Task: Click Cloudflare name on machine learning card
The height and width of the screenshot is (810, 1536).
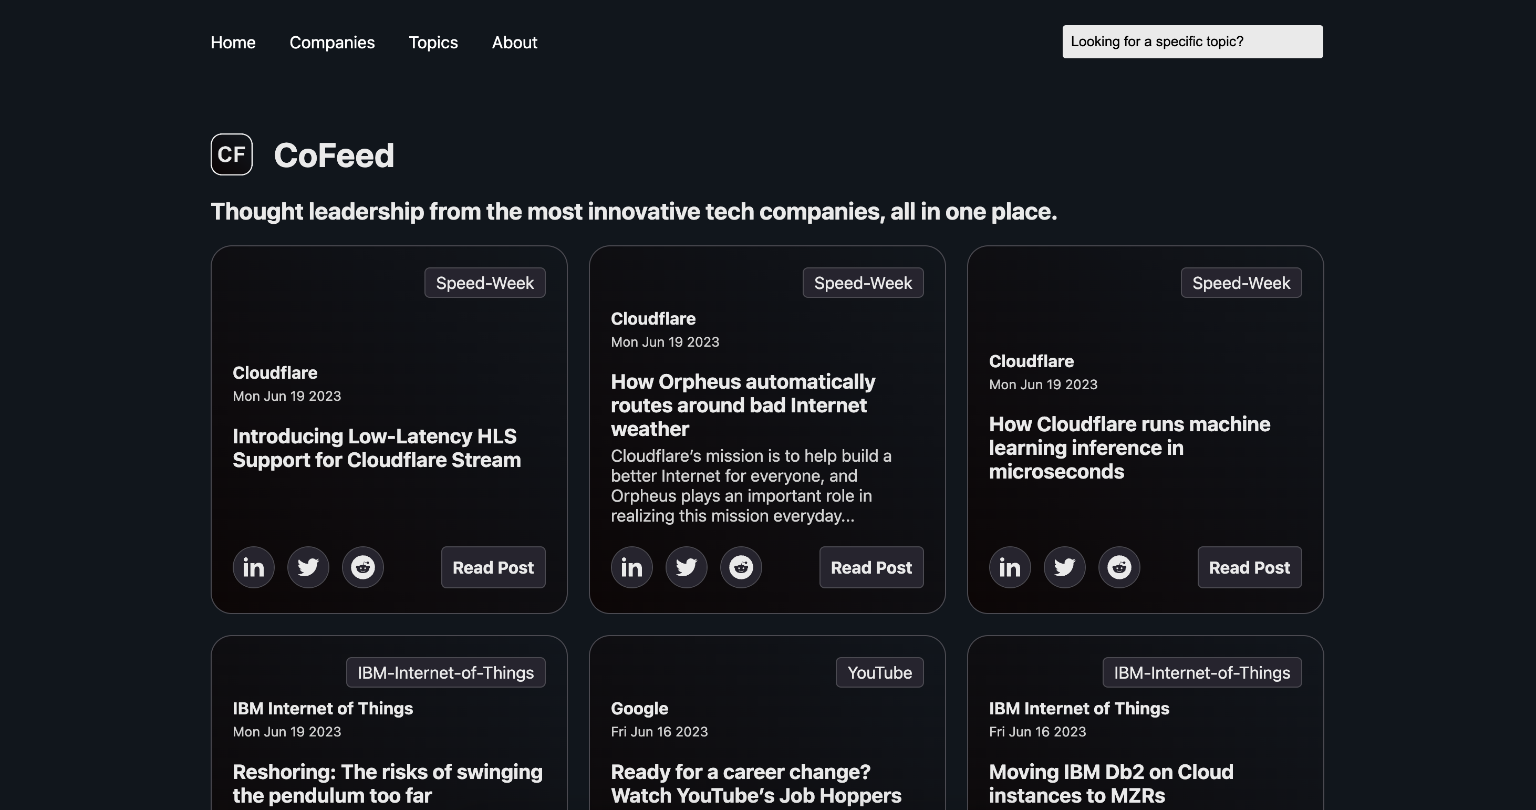Action: point(1031,361)
